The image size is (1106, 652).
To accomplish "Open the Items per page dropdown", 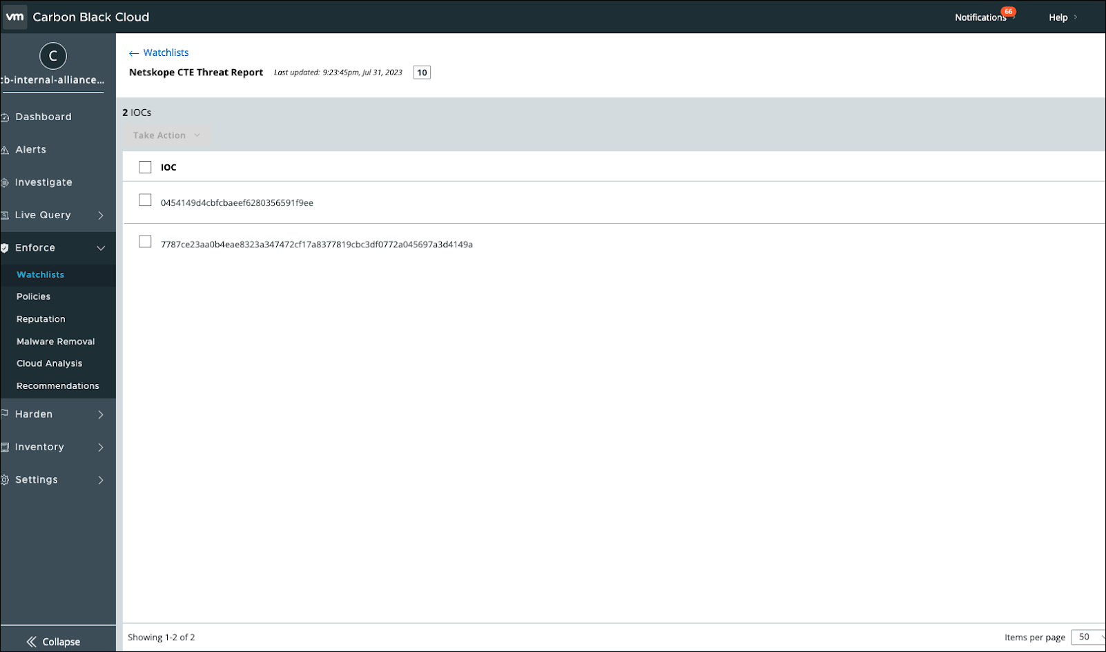I will pyautogui.click(x=1089, y=637).
